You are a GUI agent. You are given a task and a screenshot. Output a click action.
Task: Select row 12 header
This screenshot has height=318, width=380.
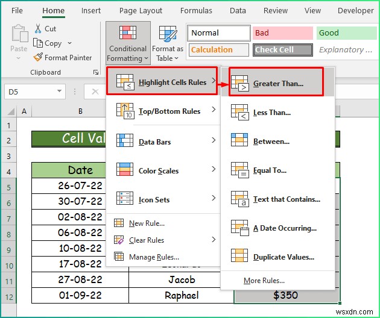[8, 296]
